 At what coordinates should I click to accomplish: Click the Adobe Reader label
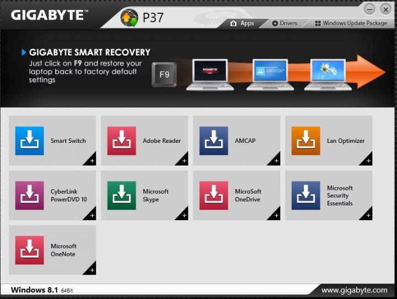162,141
